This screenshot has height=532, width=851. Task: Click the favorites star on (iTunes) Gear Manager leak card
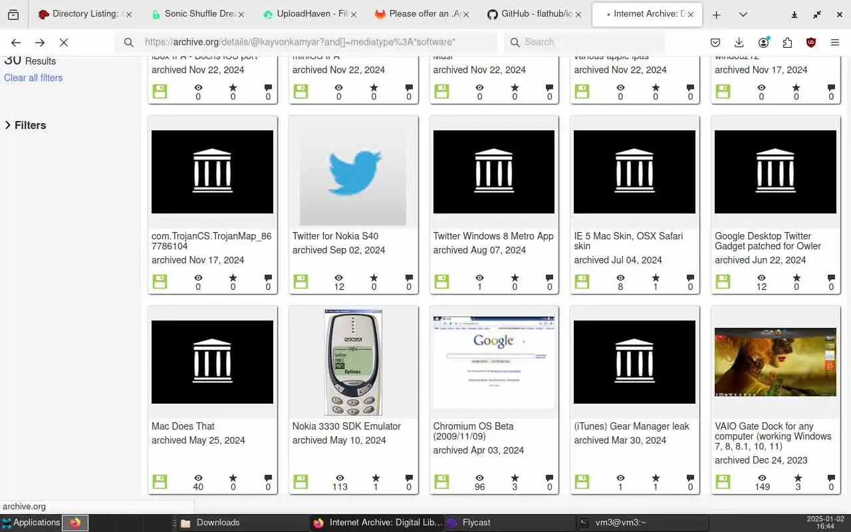(656, 478)
